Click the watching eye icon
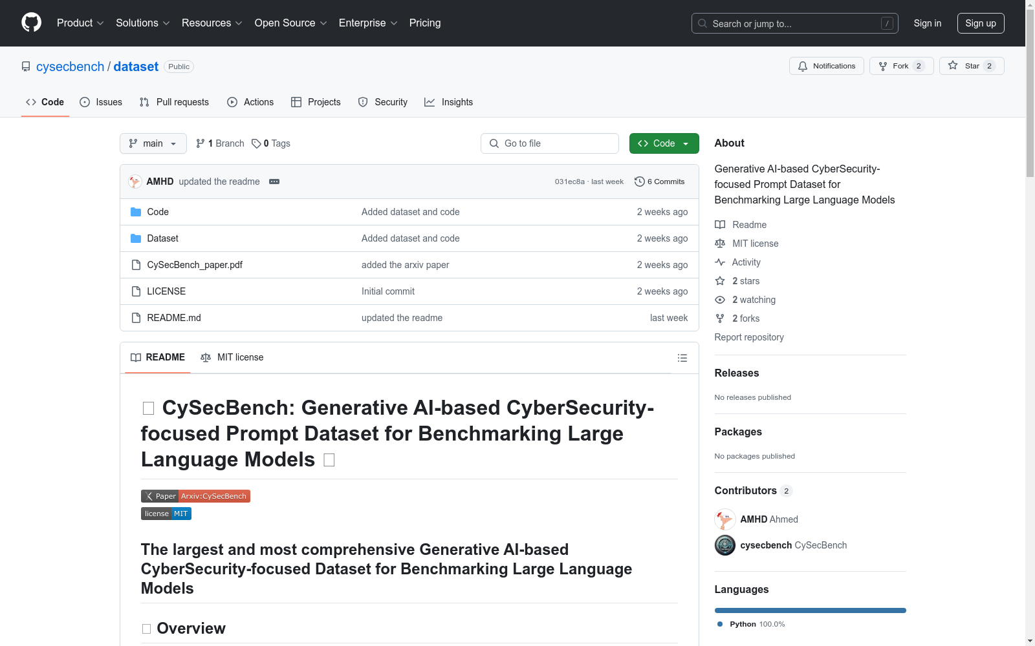The image size is (1035, 646). click(x=720, y=300)
